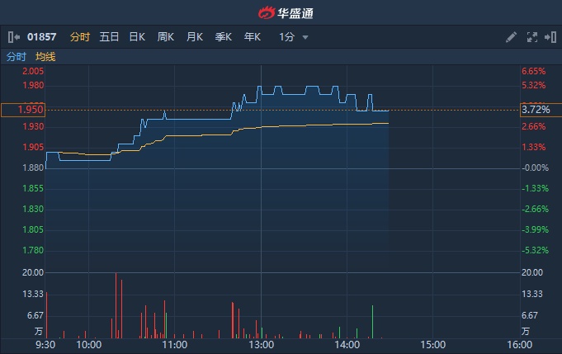Open the 年K chart tab

tap(252, 37)
